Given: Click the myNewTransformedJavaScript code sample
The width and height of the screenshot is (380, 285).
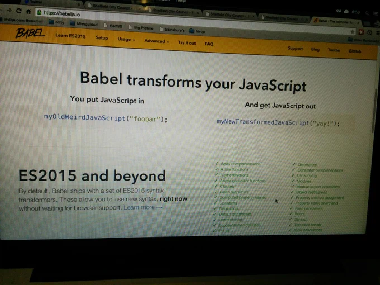Looking at the screenshot, I should (x=278, y=122).
